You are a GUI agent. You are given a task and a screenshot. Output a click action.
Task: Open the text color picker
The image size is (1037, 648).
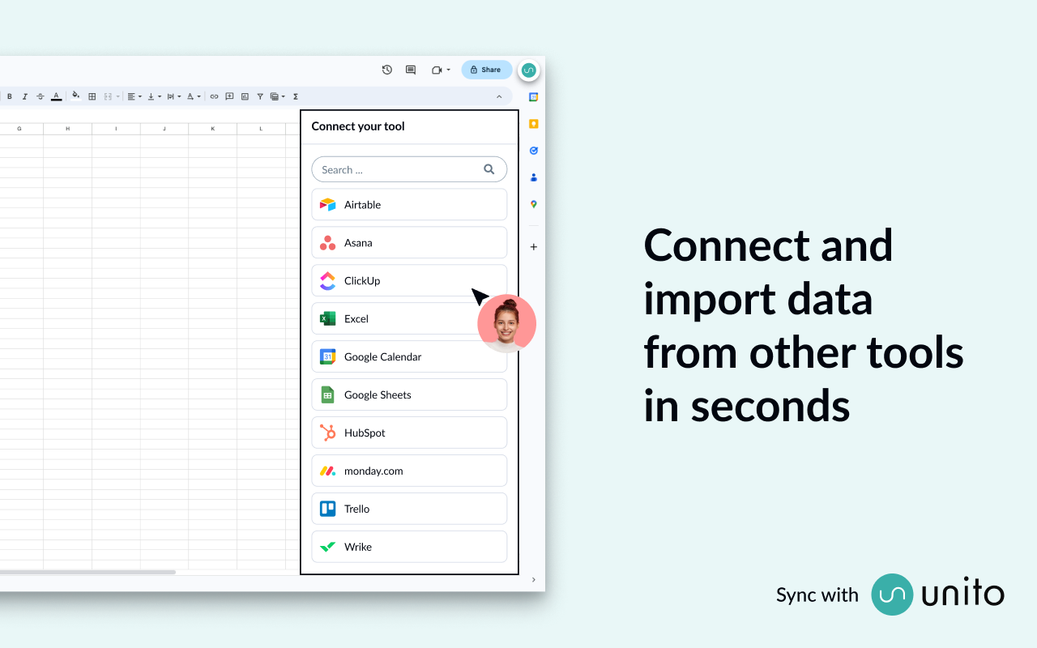[56, 96]
